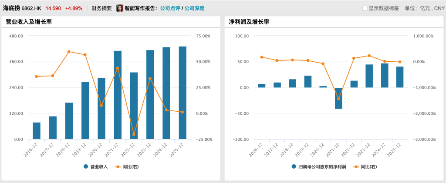Click blue 归属母公司股东的净利润 legend marker
Image resolution: width=446 pixels, height=183 pixels.
(x=294, y=166)
